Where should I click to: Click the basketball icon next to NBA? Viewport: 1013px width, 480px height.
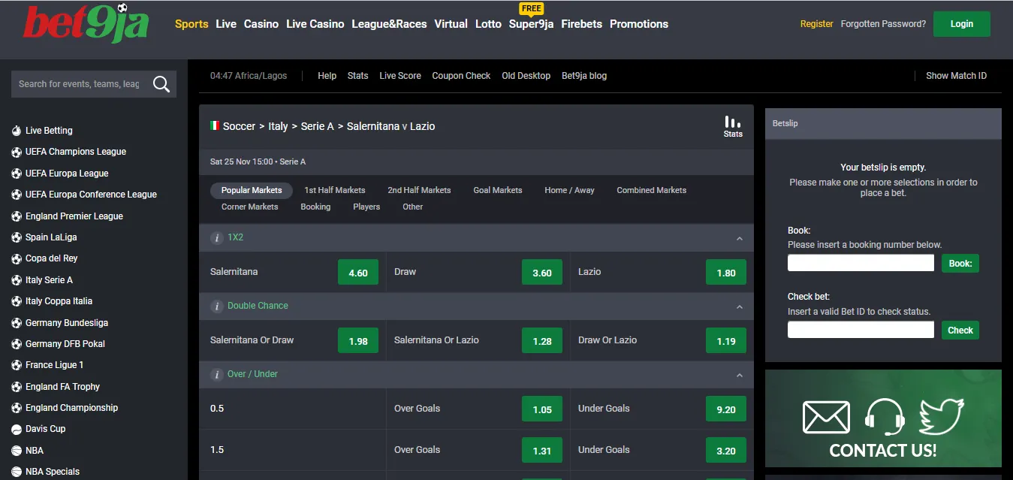click(x=16, y=450)
